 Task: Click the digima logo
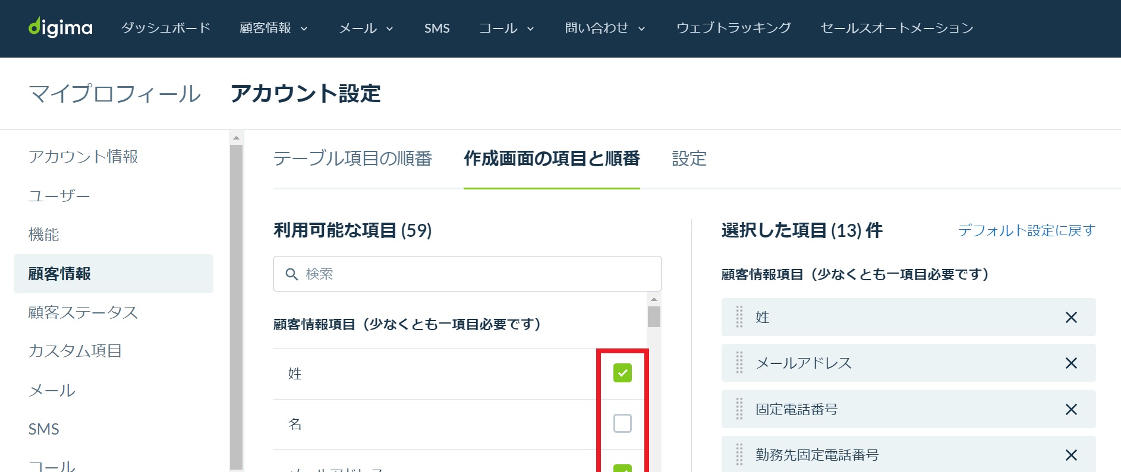click(x=61, y=27)
